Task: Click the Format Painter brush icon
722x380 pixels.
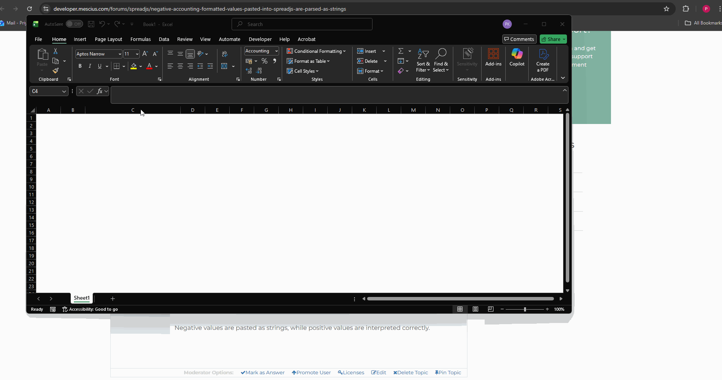Action: pyautogui.click(x=56, y=71)
